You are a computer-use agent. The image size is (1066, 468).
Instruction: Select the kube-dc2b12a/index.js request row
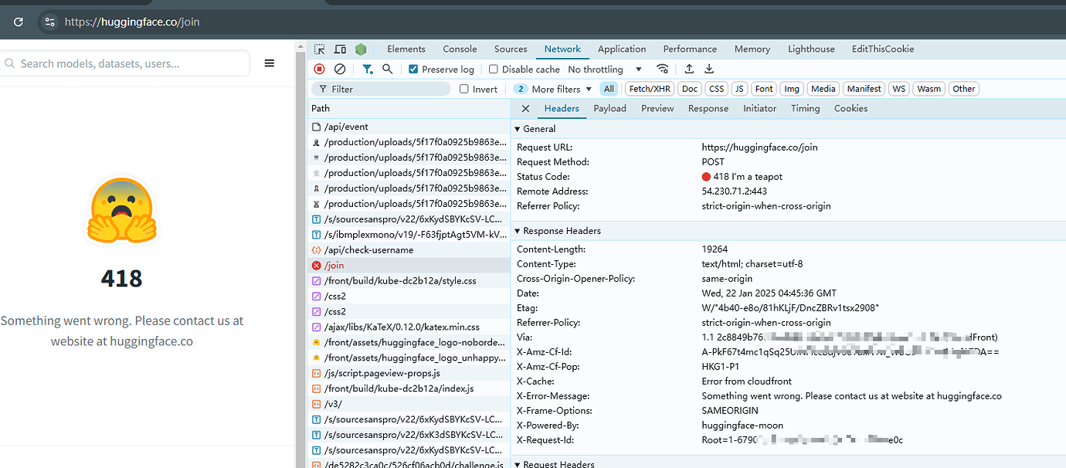click(x=409, y=388)
